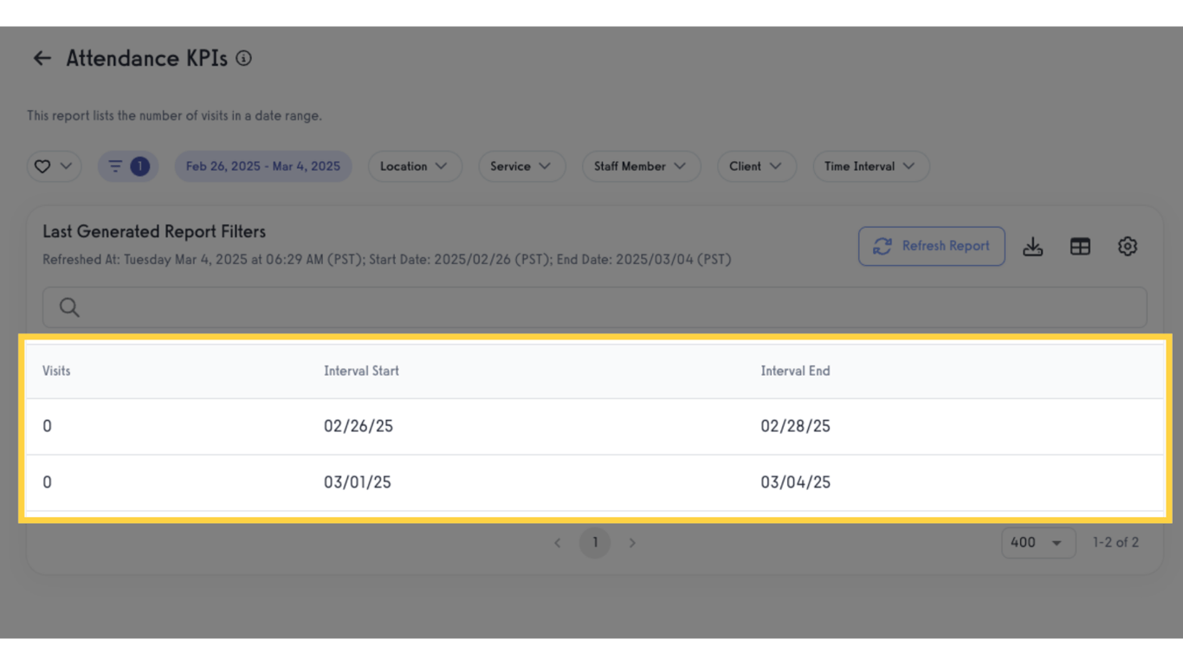Open the Client filter dropdown
Screen dimensions: 1183x665
tap(756, 166)
